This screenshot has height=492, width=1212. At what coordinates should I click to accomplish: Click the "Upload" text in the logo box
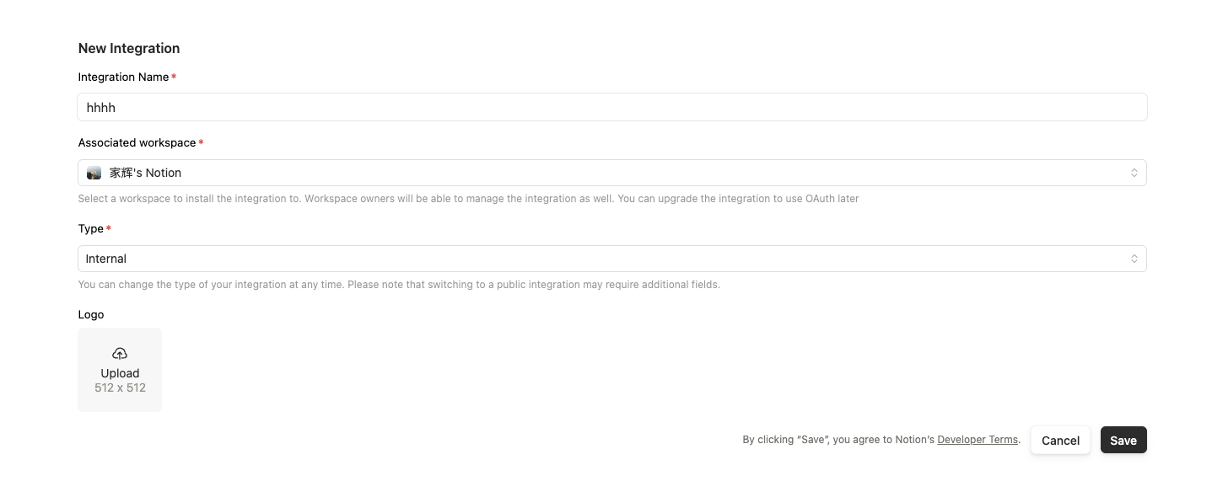(x=120, y=373)
